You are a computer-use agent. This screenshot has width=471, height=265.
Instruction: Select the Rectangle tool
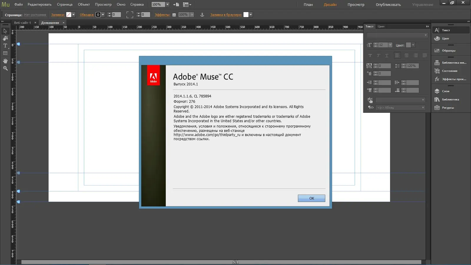5,53
